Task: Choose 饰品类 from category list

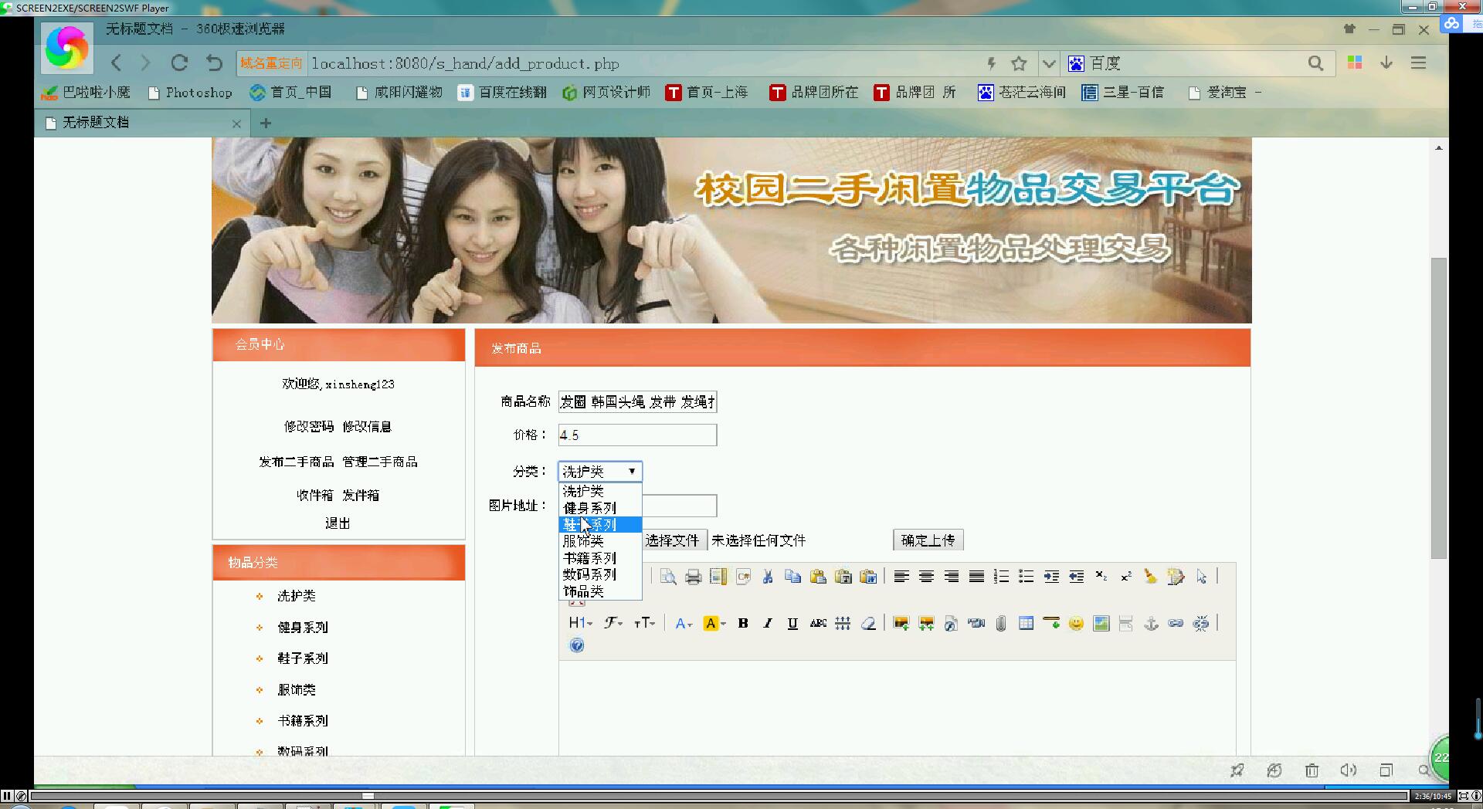Action: 600,591
